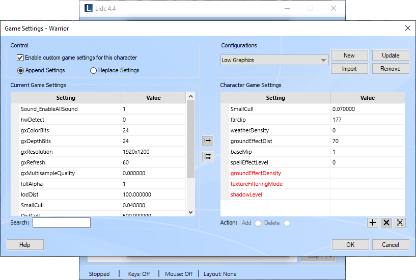416x280 pixels.
Task: Click the clear all settings icon
Action: pyautogui.click(x=400, y=222)
